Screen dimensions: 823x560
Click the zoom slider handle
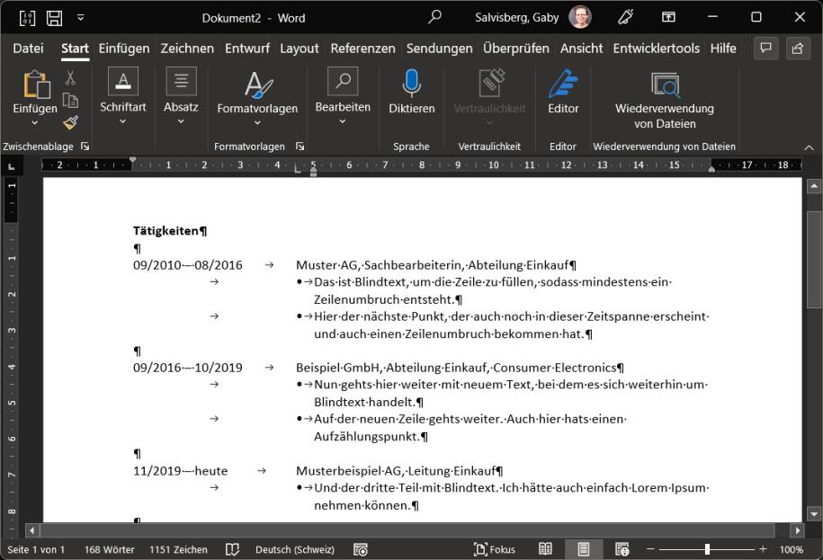tap(707, 549)
